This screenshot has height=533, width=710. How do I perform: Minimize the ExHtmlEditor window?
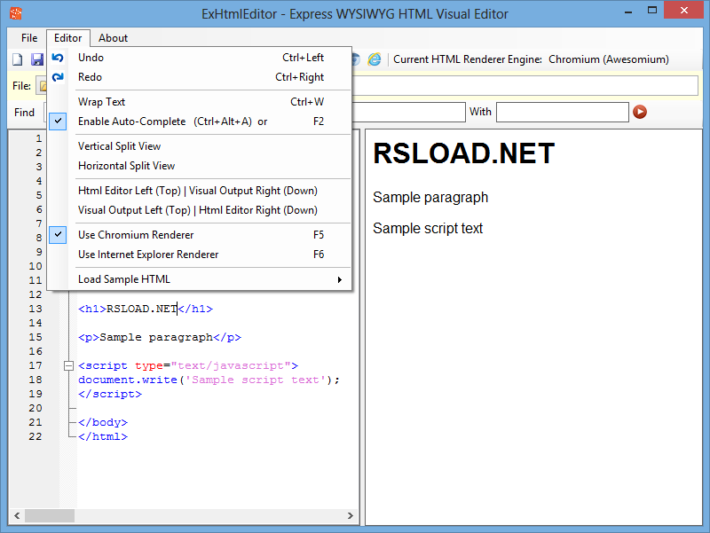pos(628,11)
